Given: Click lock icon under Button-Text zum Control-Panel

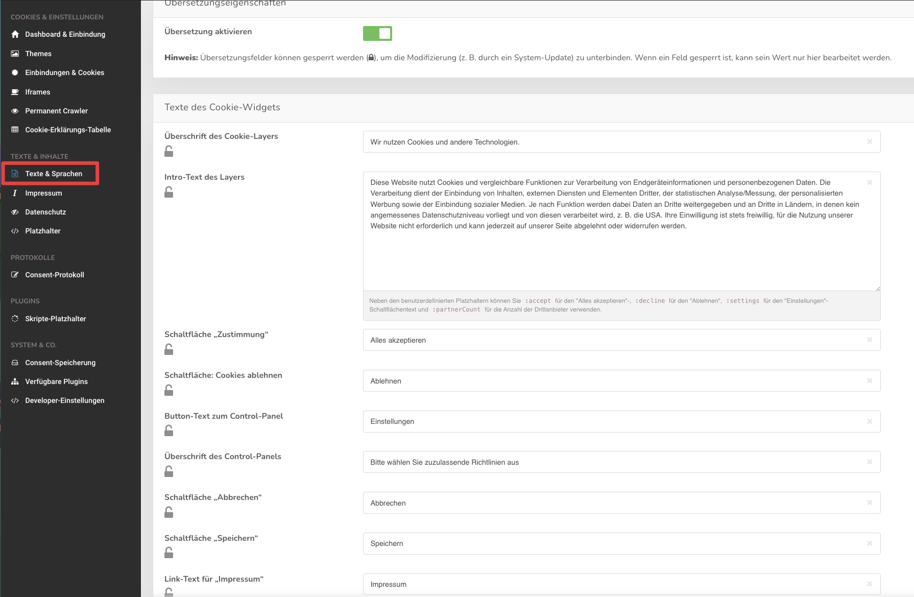Looking at the screenshot, I should pyautogui.click(x=169, y=431).
